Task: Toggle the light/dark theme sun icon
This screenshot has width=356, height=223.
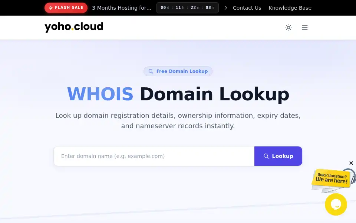Action: pos(289,28)
